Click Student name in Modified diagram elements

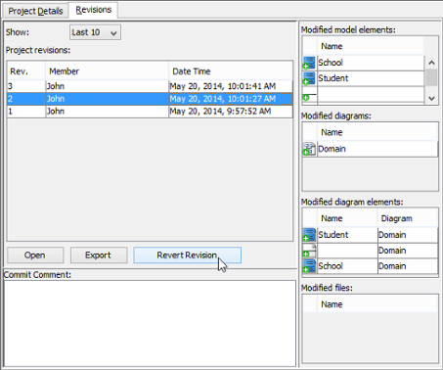click(333, 235)
